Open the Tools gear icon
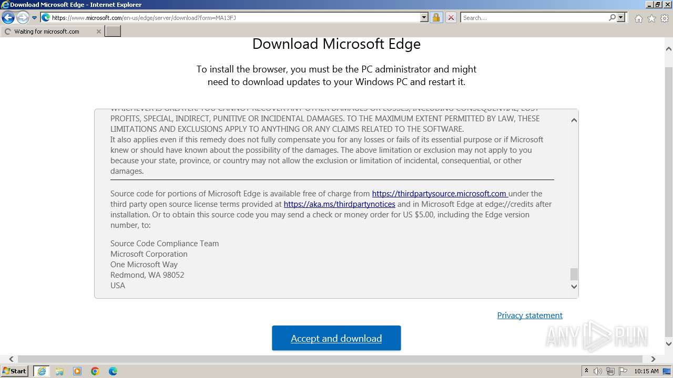This screenshot has height=378, width=673. (665, 18)
